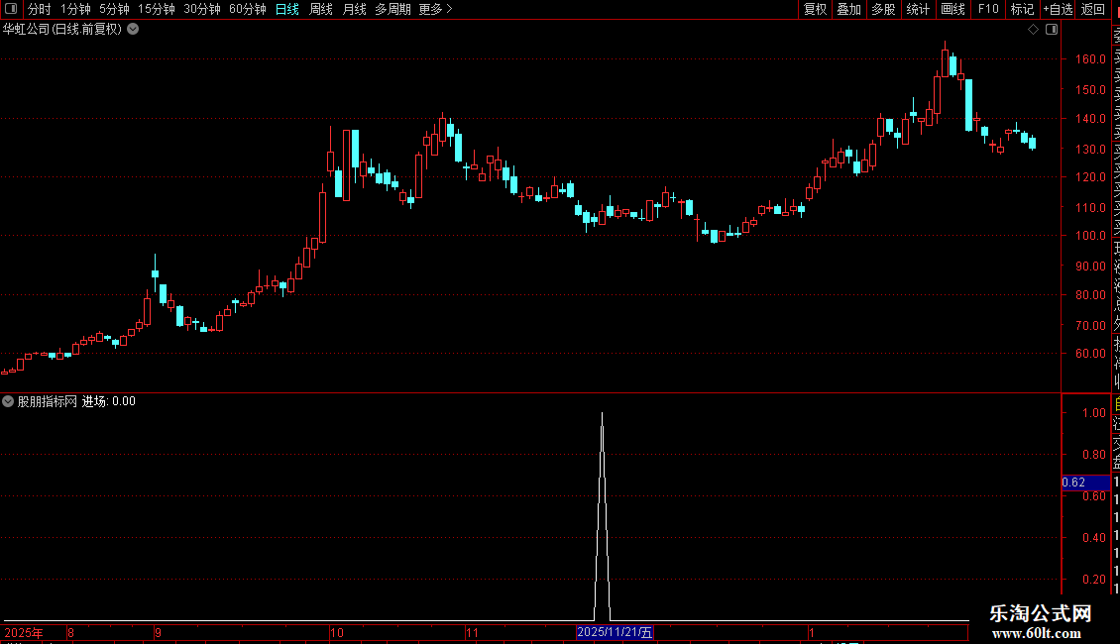This screenshot has height=644, width=1120.
Task: Select the 60分钟 period
Action: (x=247, y=9)
